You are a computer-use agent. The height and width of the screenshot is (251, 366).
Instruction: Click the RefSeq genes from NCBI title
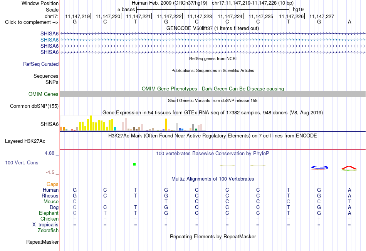213,59
